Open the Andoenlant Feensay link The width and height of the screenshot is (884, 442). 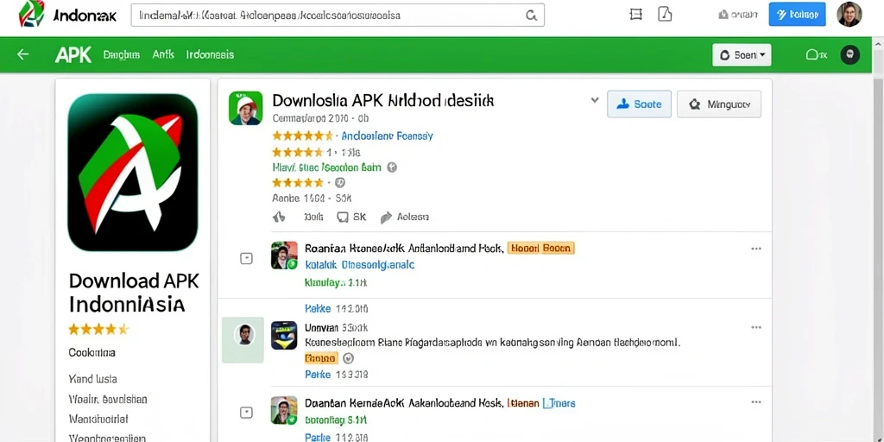[388, 136]
